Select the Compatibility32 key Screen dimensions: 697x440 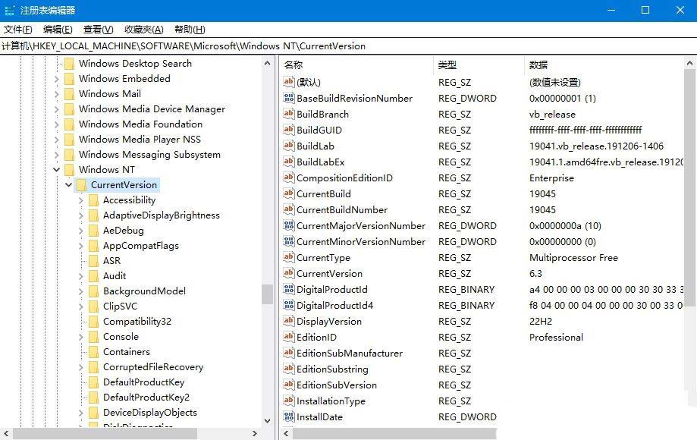137,322
